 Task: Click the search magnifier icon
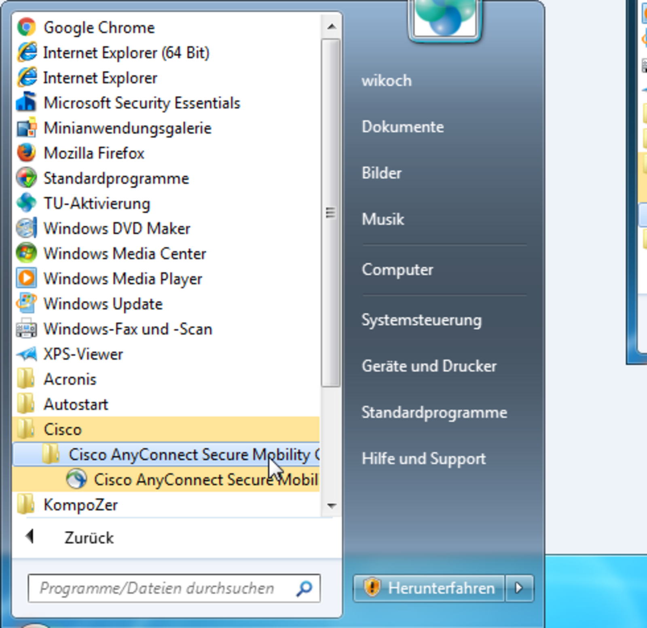point(304,588)
